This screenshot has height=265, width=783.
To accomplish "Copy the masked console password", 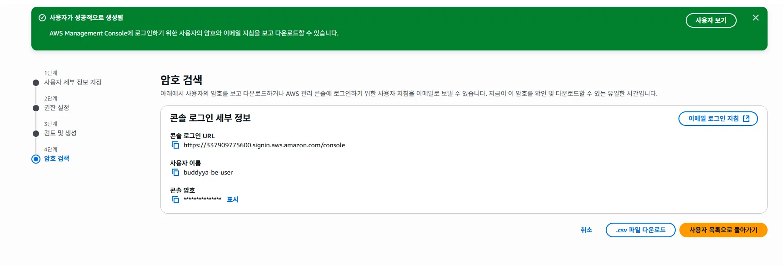I will tap(175, 200).
